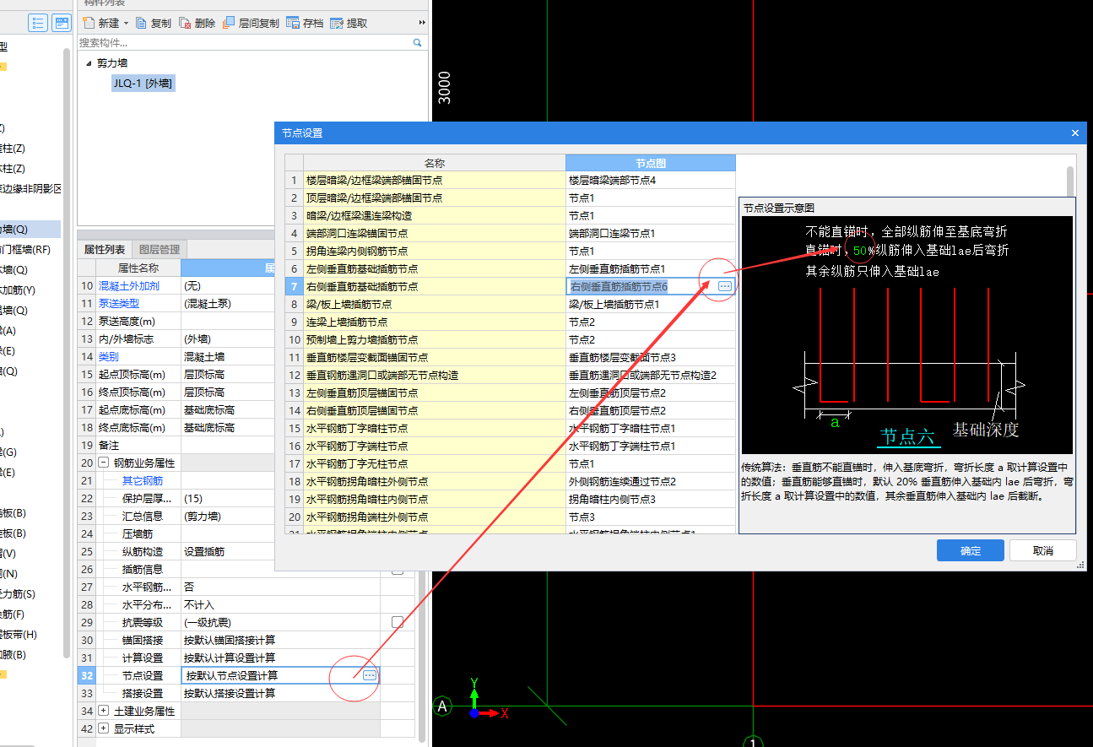Viewport: 1093px width, 747px height.
Task: Click the 节点图 column header
Action: point(651,163)
